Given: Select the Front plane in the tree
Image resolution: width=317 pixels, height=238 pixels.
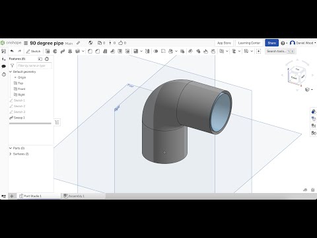Looking at the screenshot, I should pyautogui.click(x=21, y=89).
